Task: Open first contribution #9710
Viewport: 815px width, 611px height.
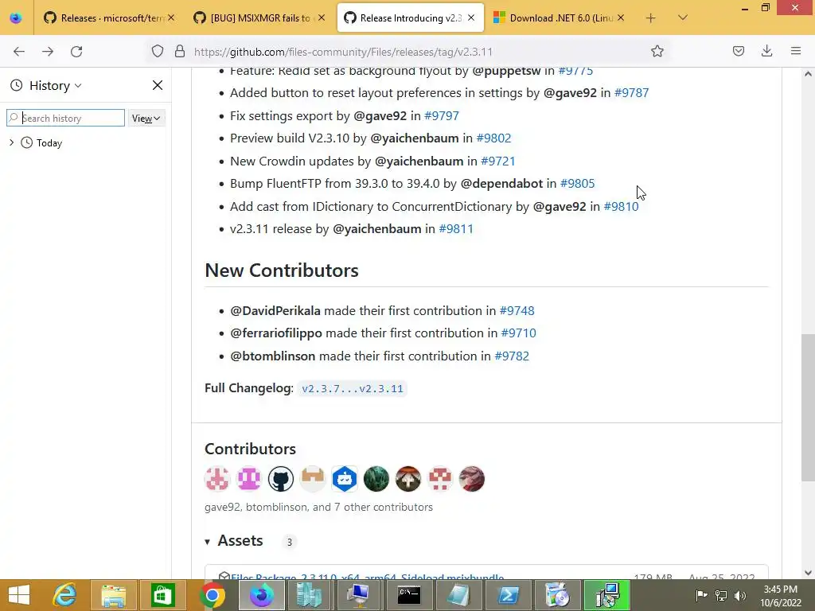Action: (x=518, y=333)
